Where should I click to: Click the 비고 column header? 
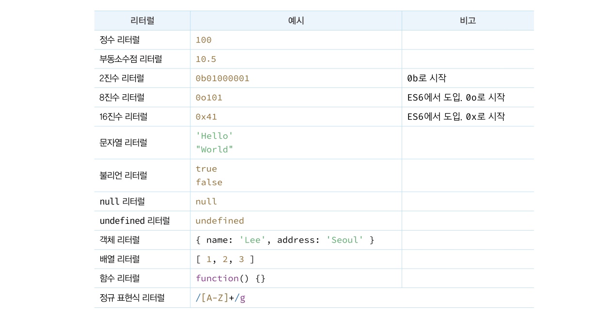coord(467,20)
